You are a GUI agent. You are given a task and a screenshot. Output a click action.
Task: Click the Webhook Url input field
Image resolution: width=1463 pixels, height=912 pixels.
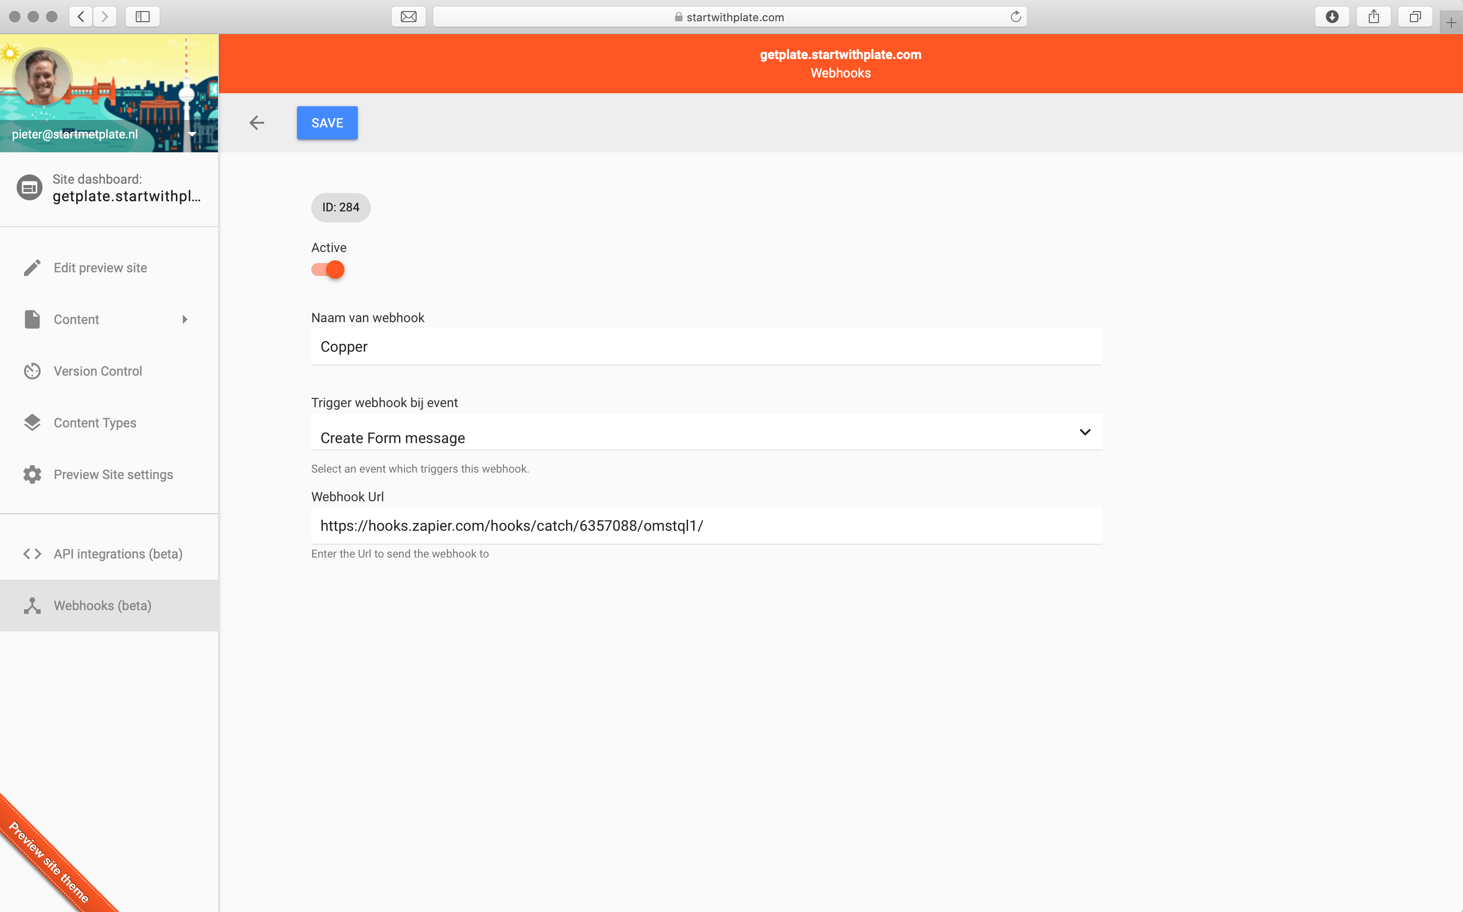[x=706, y=525]
